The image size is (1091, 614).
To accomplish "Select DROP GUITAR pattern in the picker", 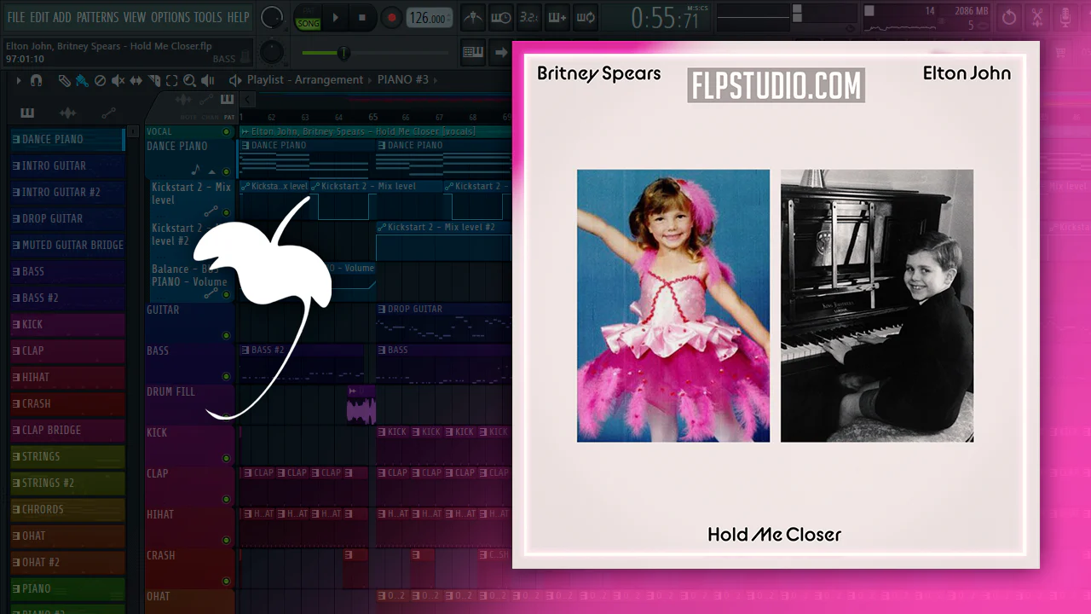I will click(67, 218).
